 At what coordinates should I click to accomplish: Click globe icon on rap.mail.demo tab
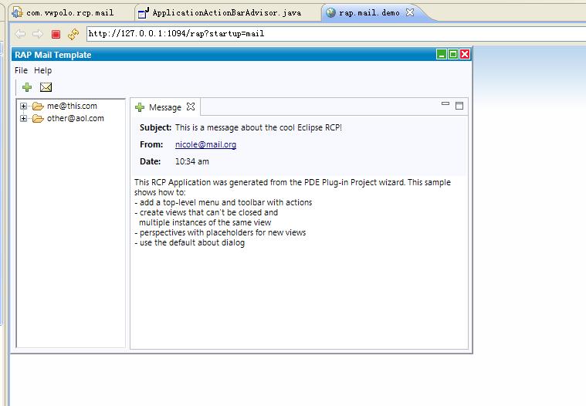[330, 12]
